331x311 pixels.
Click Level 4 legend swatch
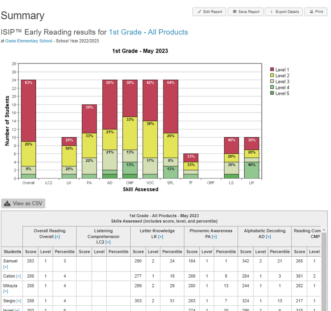point(272,87)
